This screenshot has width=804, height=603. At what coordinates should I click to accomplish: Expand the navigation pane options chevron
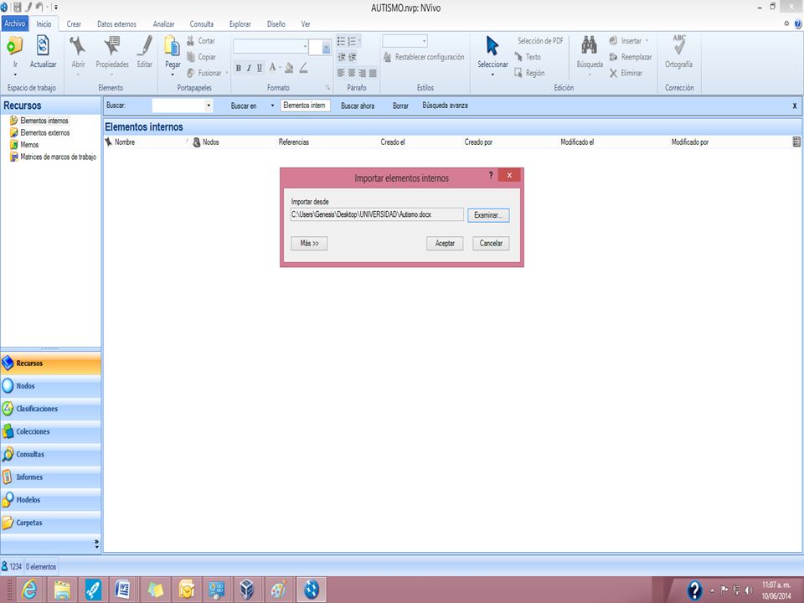[96, 544]
